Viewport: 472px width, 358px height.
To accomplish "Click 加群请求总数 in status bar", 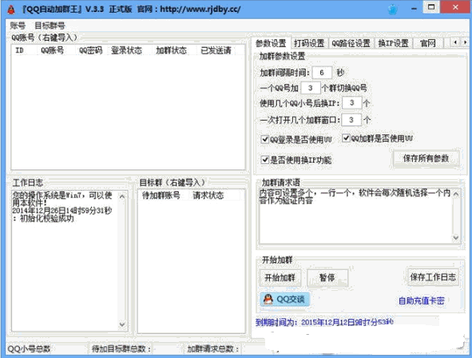I will point(213,349).
